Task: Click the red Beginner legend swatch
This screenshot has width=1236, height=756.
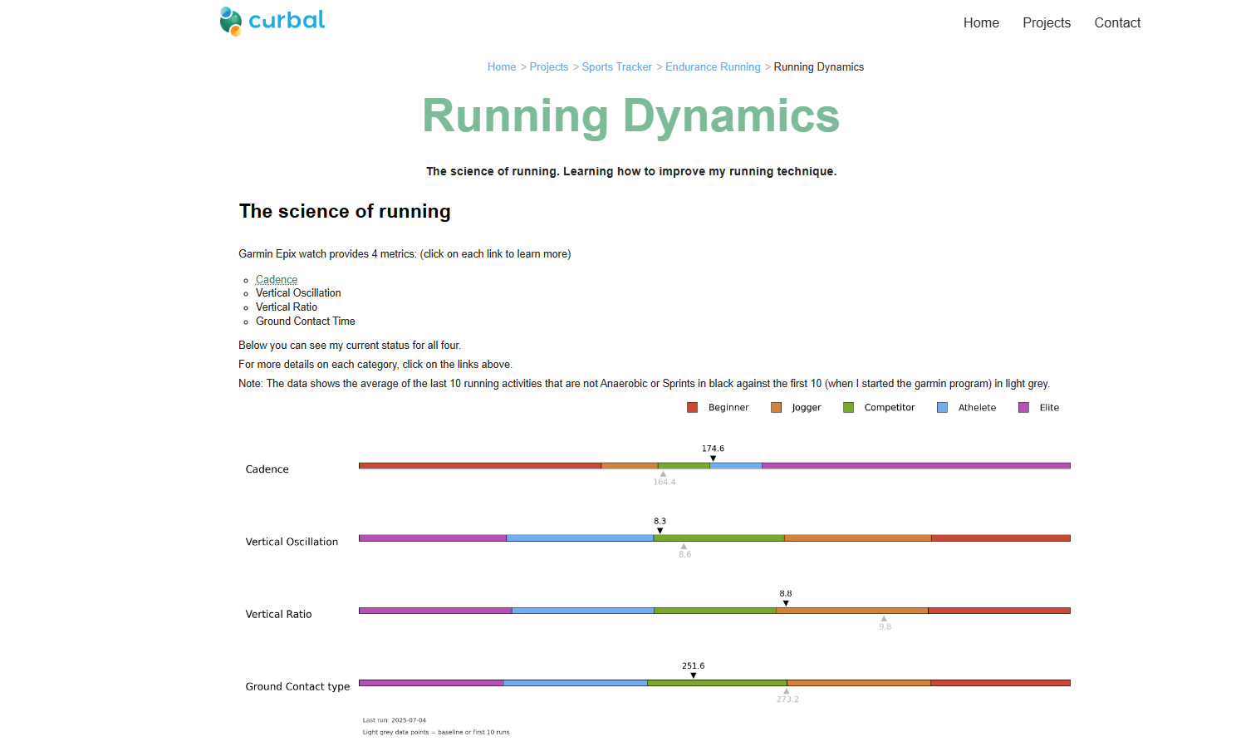Action: pos(692,408)
